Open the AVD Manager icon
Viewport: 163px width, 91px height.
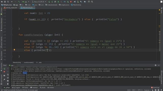78,2
